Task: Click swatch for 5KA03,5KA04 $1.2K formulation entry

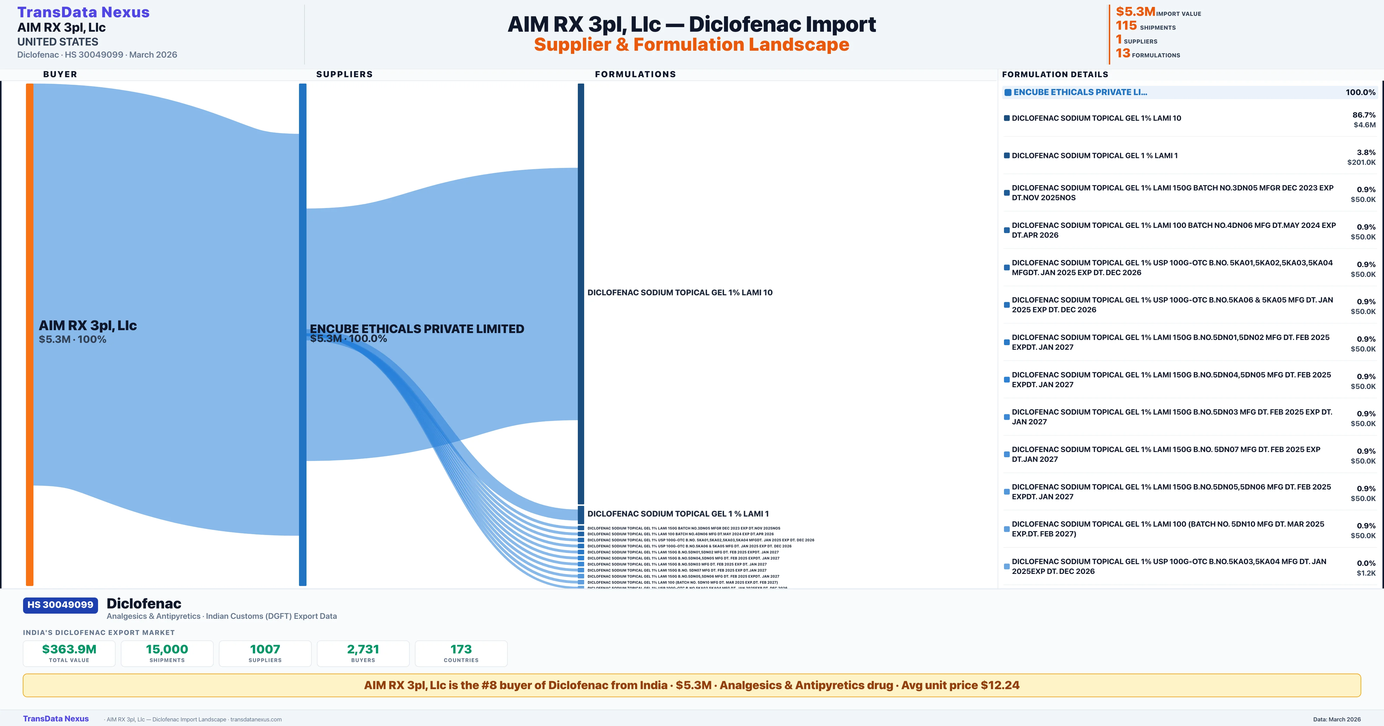Action: pyautogui.click(x=1006, y=566)
